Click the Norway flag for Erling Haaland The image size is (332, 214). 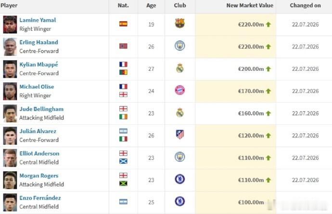pyautogui.click(x=123, y=46)
